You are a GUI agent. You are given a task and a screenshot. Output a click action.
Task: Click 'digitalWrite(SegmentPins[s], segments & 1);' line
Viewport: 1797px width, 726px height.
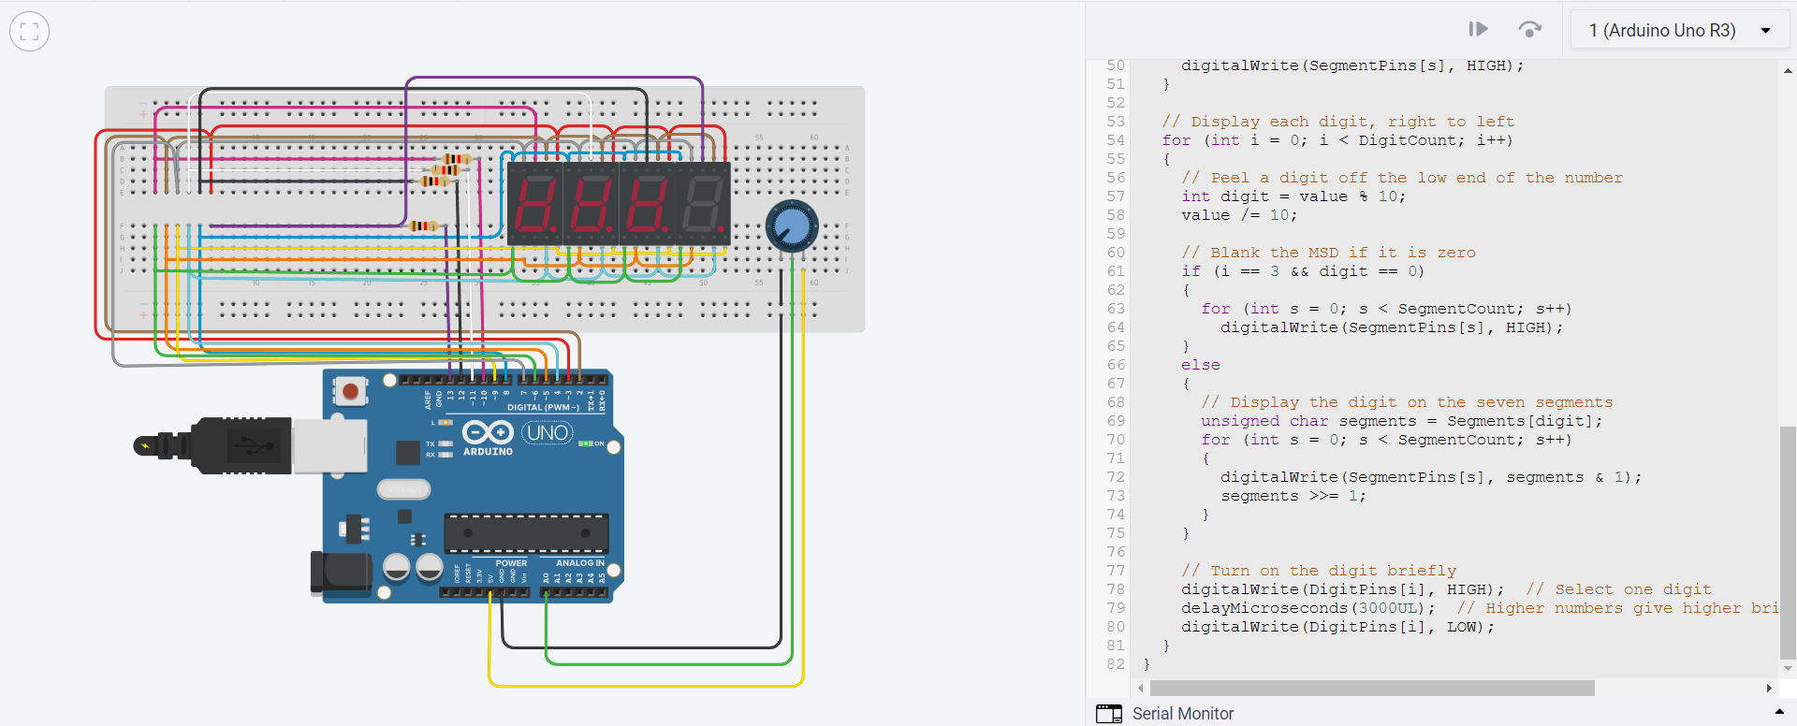tap(1431, 477)
